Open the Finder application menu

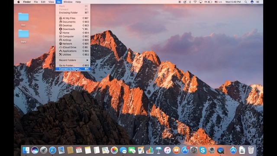click(27, 2)
